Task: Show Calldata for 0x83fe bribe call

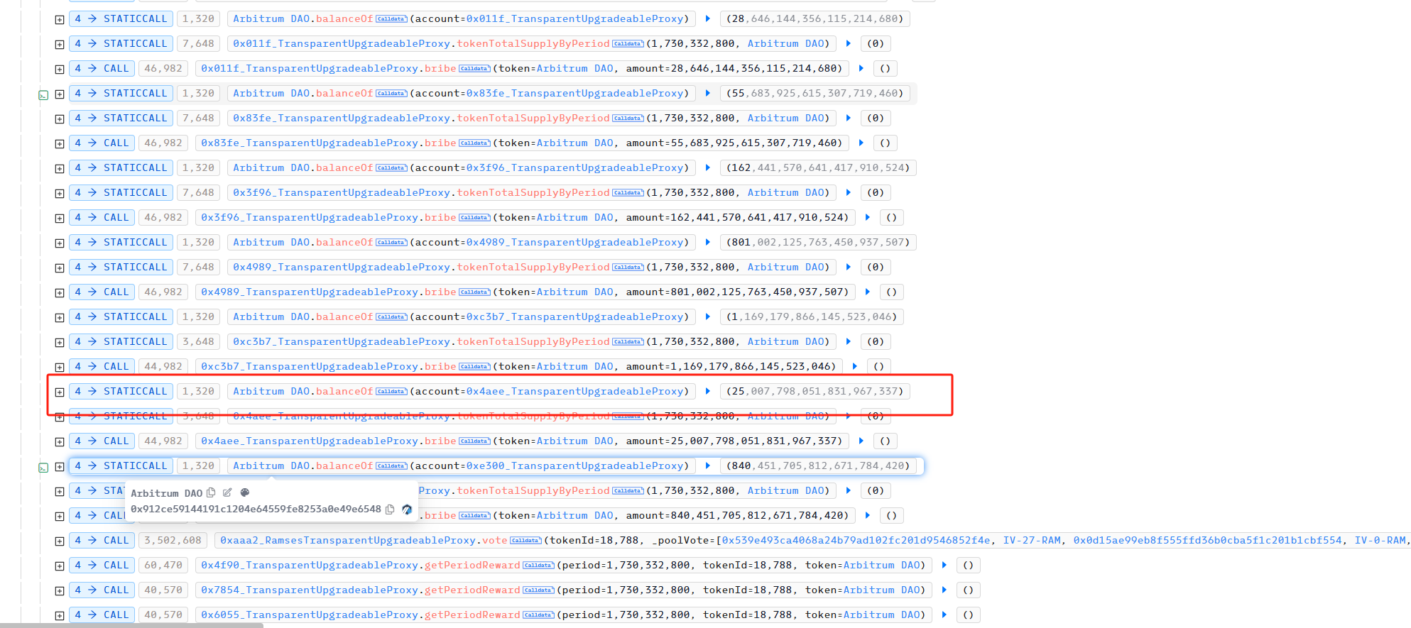Action: (x=474, y=143)
